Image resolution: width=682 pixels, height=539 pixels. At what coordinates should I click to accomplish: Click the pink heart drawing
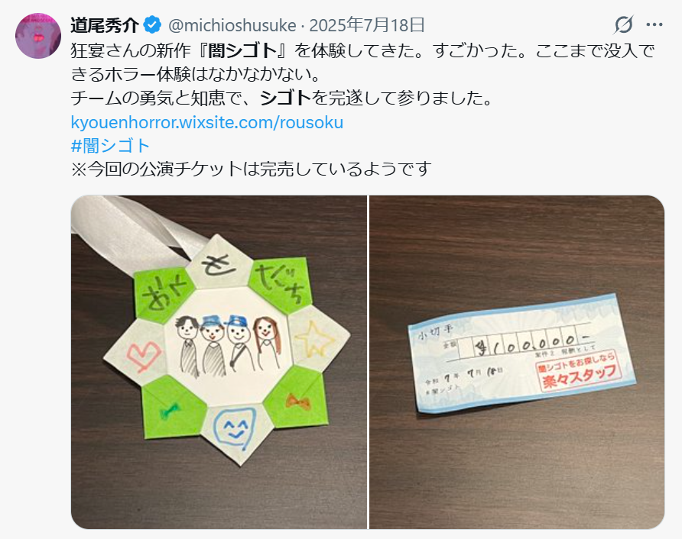pyautogui.click(x=143, y=355)
